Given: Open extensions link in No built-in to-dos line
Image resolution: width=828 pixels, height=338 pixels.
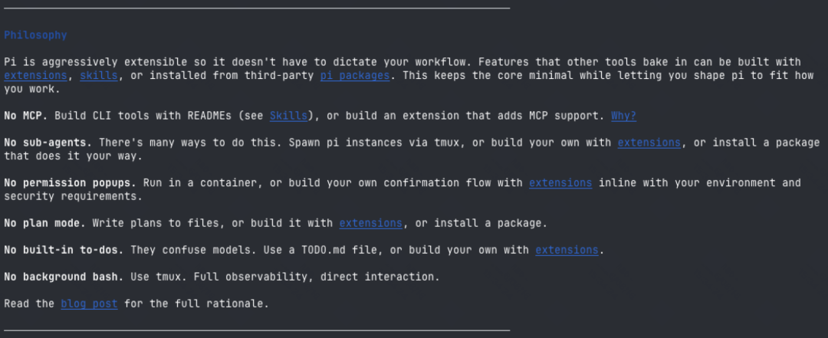Looking at the screenshot, I should click(x=567, y=250).
